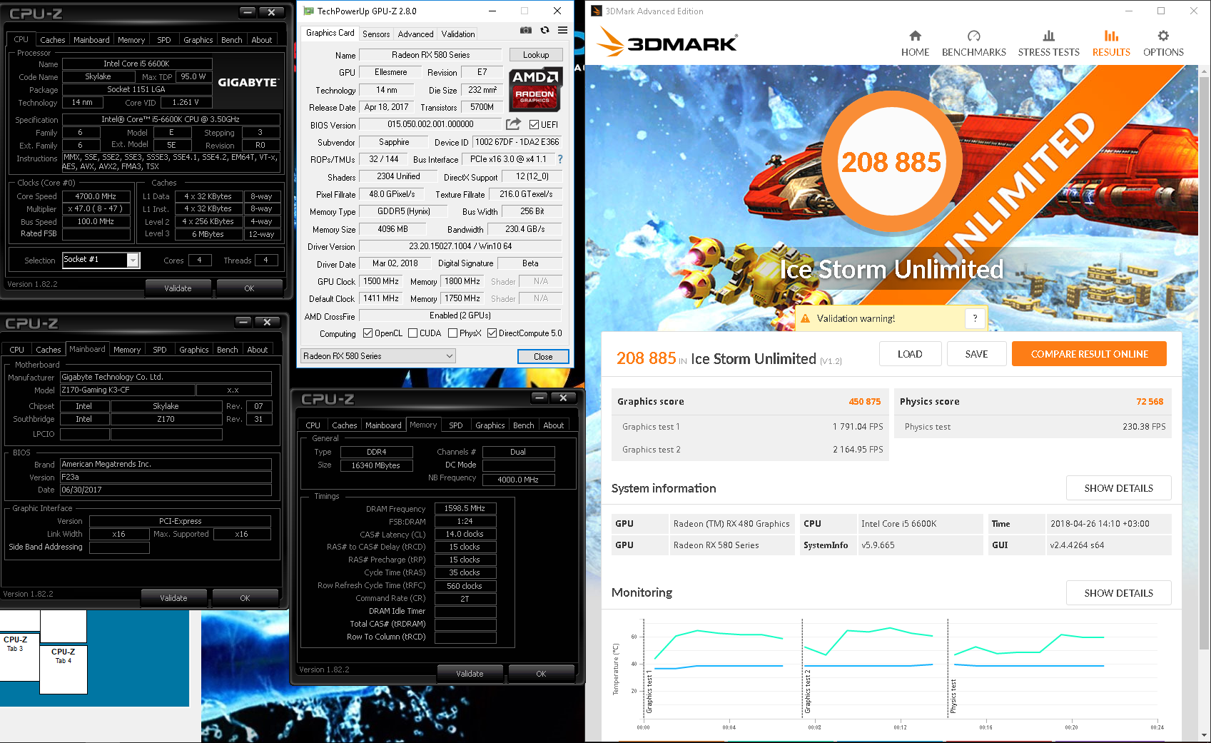This screenshot has height=743, width=1211.
Task: Click the Bus Interface question mark in GPU-Z
Action: pyautogui.click(x=560, y=159)
